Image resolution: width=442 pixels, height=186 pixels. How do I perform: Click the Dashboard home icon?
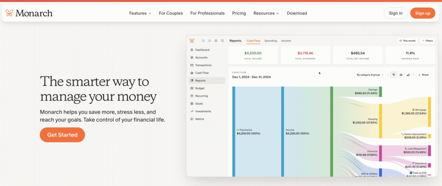click(x=192, y=50)
